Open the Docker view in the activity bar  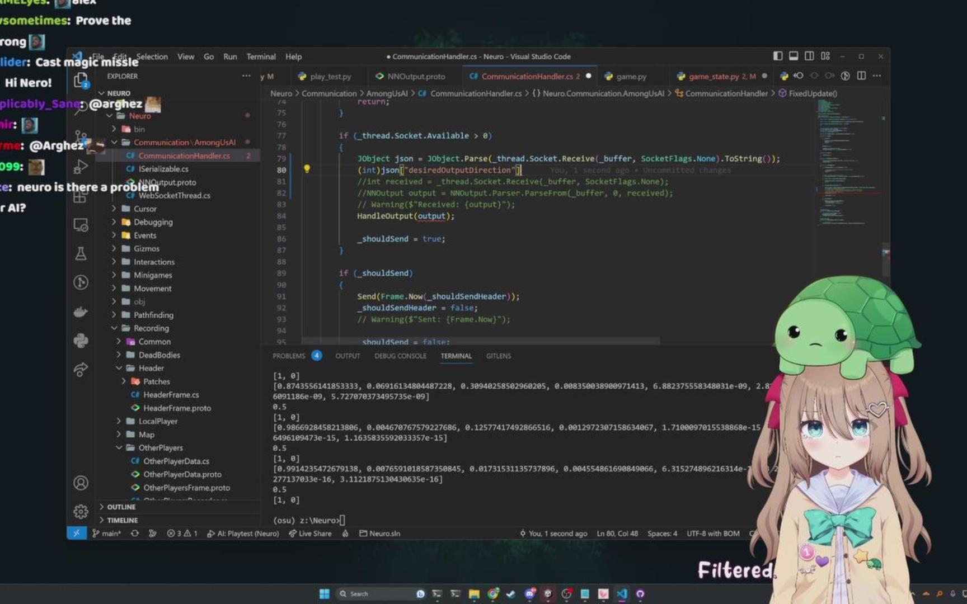click(81, 312)
